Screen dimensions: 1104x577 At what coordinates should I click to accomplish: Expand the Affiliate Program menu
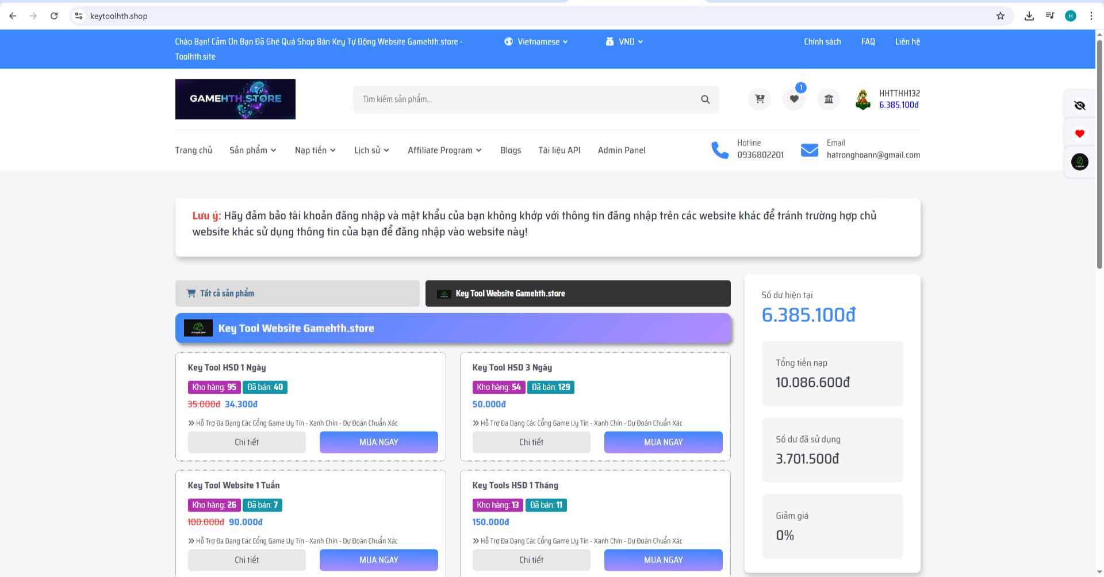pos(444,150)
